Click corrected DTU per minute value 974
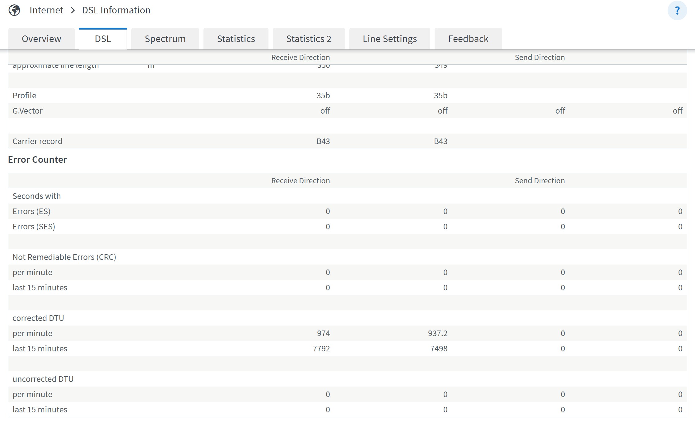This screenshot has height=427, width=695. click(x=323, y=333)
